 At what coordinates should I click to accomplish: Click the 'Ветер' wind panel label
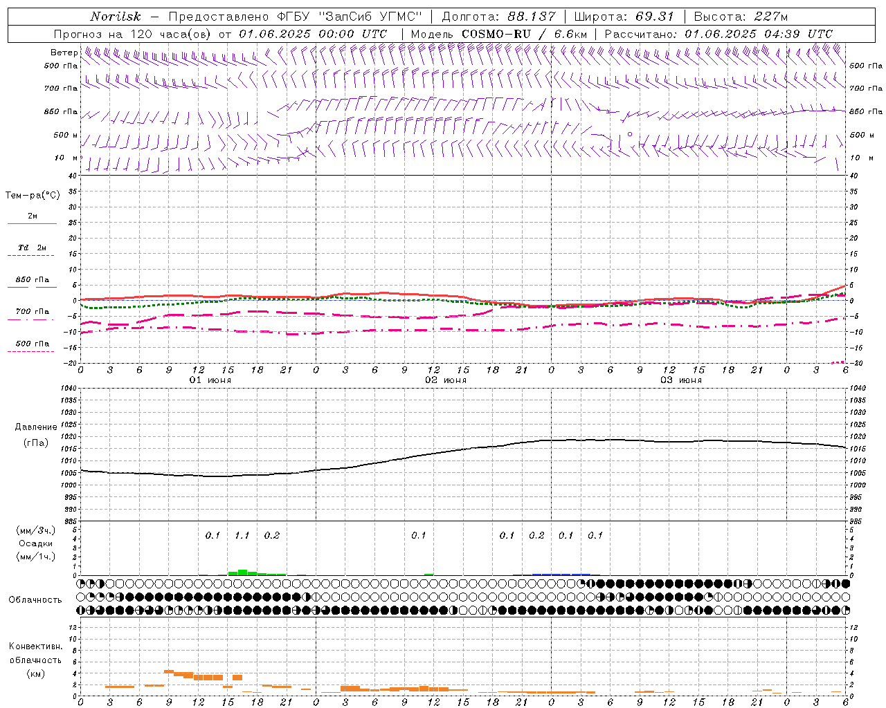[64, 53]
